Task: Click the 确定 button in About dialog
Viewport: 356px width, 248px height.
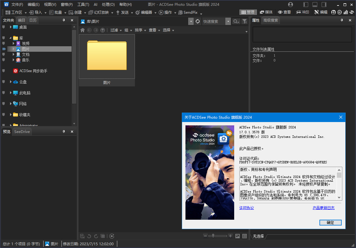Action: tap(330, 222)
